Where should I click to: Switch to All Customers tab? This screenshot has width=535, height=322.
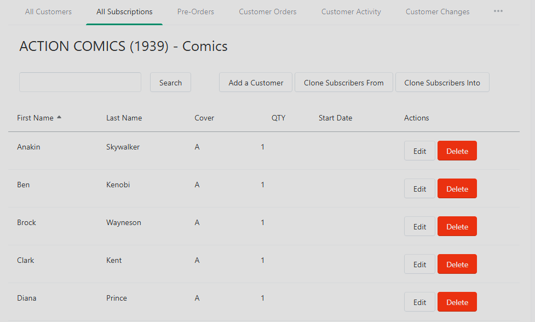pyautogui.click(x=48, y=12)
